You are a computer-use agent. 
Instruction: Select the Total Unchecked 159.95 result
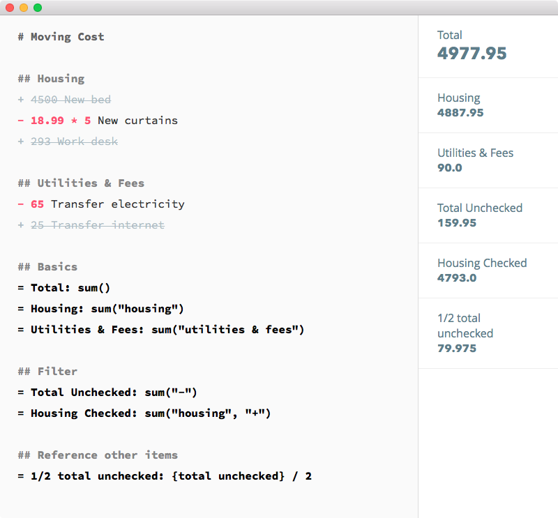pyautogui.click(x=488, y=215)
